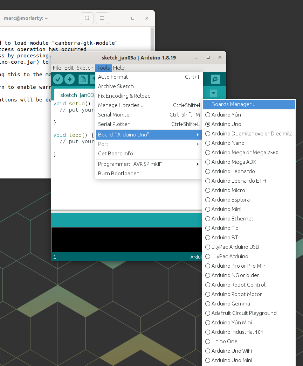Click Get Board Info menu entry
This screenshot has height=366, width=303.
149,154
